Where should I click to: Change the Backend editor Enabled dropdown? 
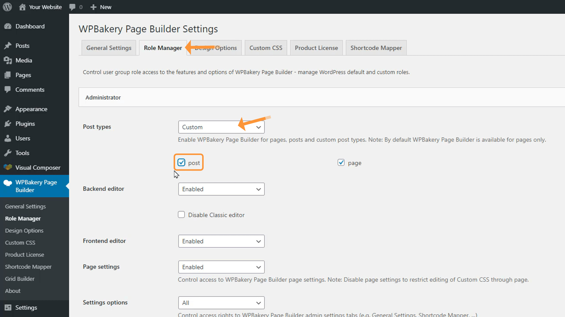(x=221, y=189)
